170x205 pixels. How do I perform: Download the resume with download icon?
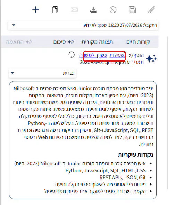click(94, 10)
